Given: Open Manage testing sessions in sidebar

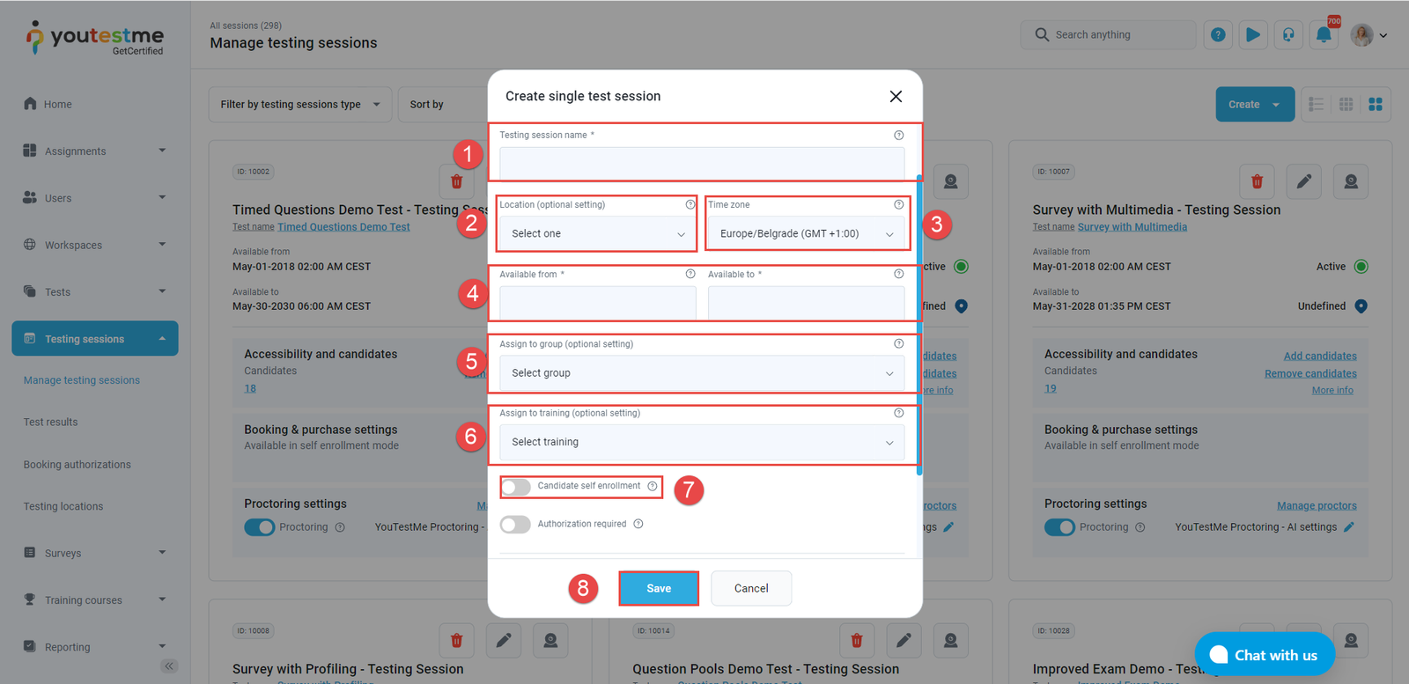Looking at the screenshot, I should point(82,380).
